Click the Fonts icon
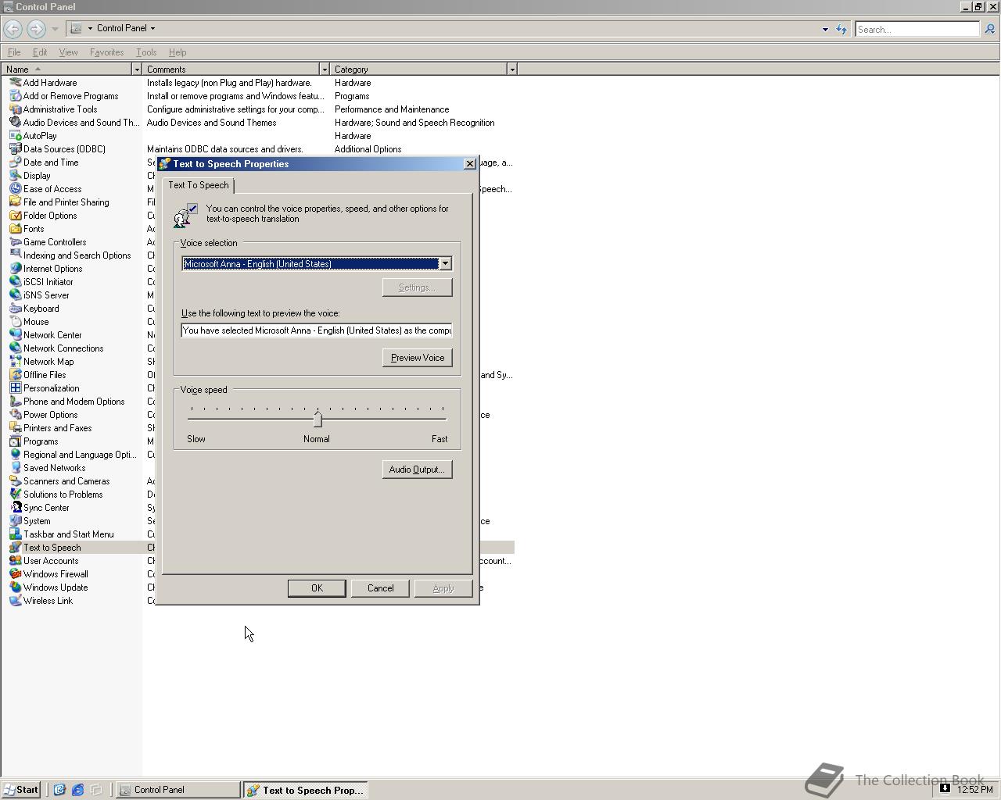Viewport: 1001px width, 800px height. [x=15, y=229]
